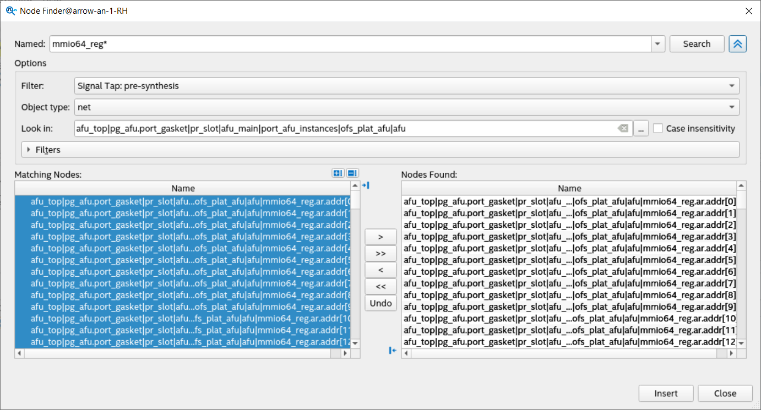Click the Undo button
Screen dimensions: 761x410
(x=380, y=303)
